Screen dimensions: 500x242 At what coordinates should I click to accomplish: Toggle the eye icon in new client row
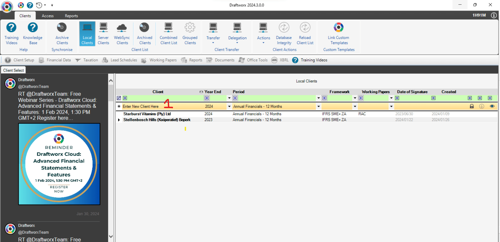(x=492, y=106)
